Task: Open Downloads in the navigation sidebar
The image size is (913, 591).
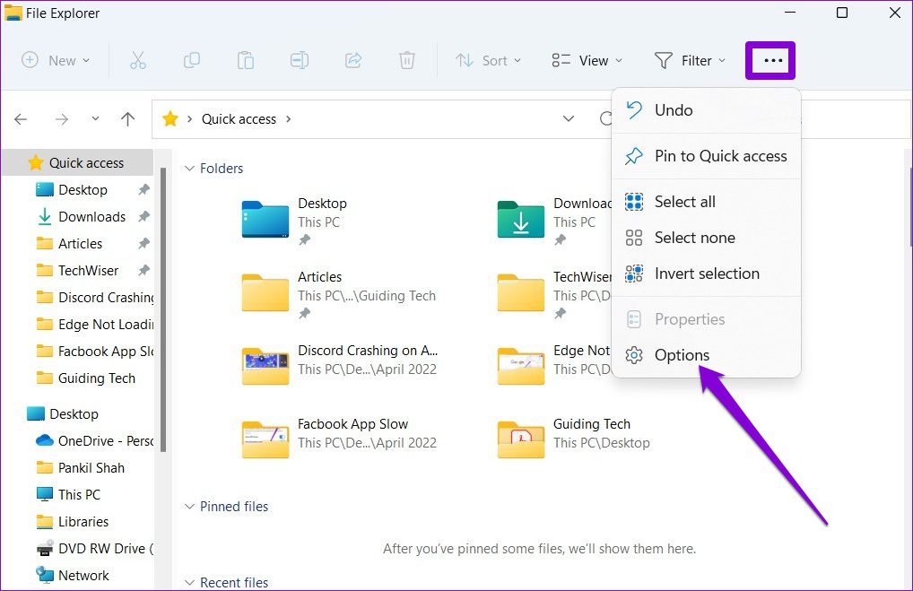Action: [x=91, y=217]
